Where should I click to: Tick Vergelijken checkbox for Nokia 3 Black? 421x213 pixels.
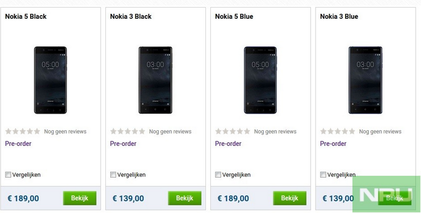click(x=113, y=175)
